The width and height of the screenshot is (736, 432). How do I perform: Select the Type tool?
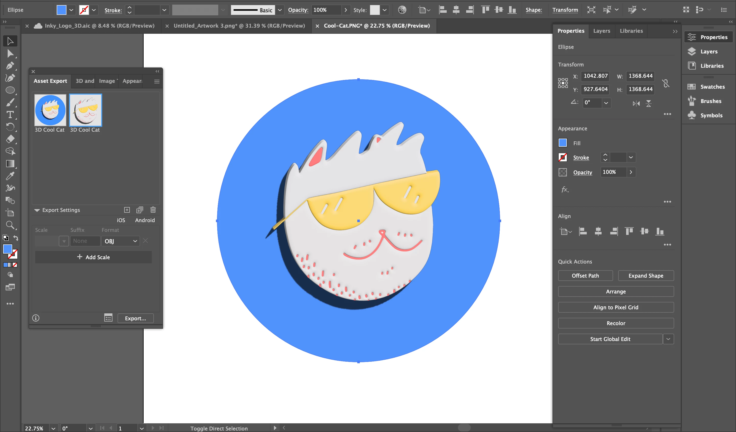pos(10,115)
